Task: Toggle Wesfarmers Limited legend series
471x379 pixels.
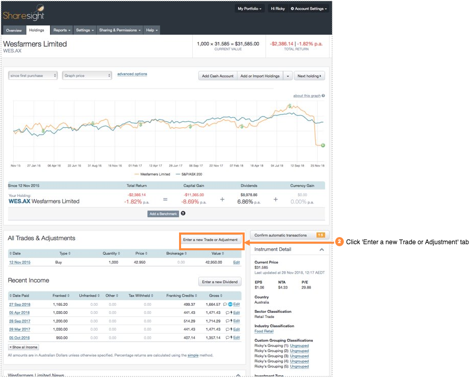Action: pos(152,174)
